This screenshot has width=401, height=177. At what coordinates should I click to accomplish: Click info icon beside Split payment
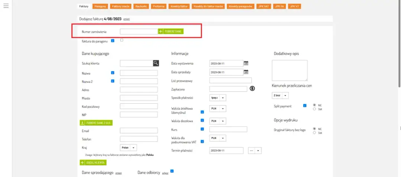(305, 106)
